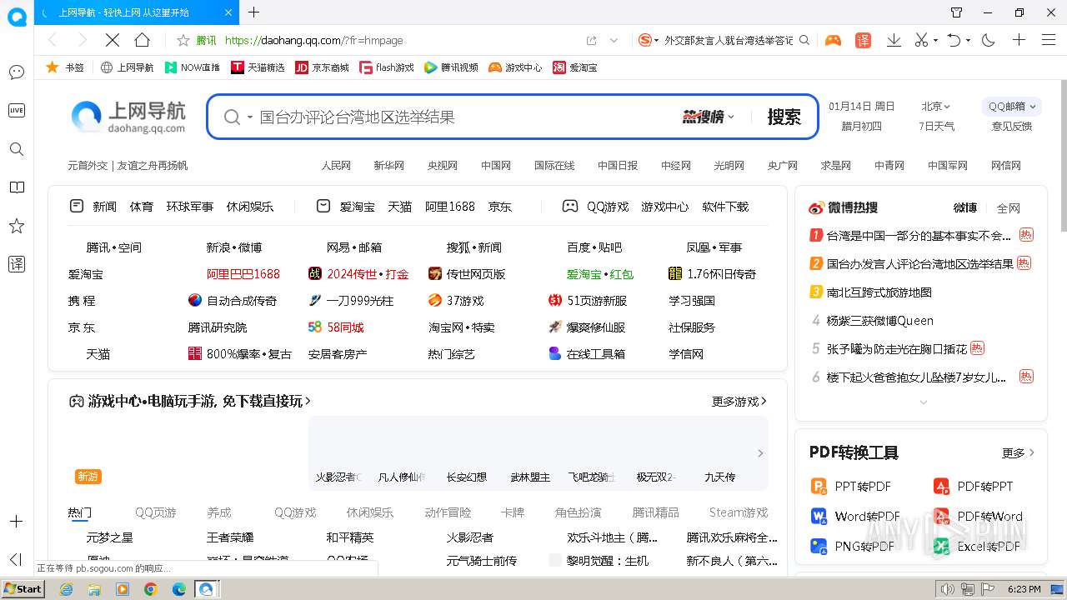Select the QQ页游 games tab

(156, 512)
